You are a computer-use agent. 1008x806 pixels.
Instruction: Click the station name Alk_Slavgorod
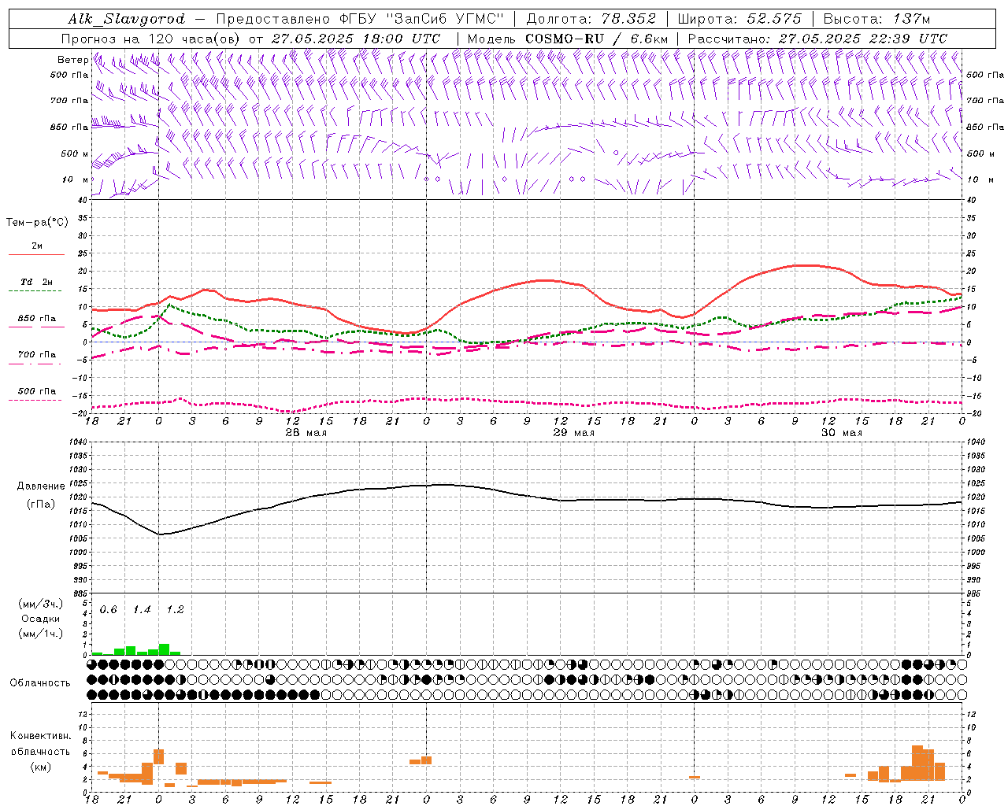click(127, 19)
